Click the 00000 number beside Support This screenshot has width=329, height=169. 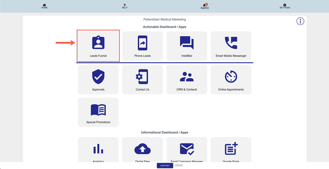[179, 165]
